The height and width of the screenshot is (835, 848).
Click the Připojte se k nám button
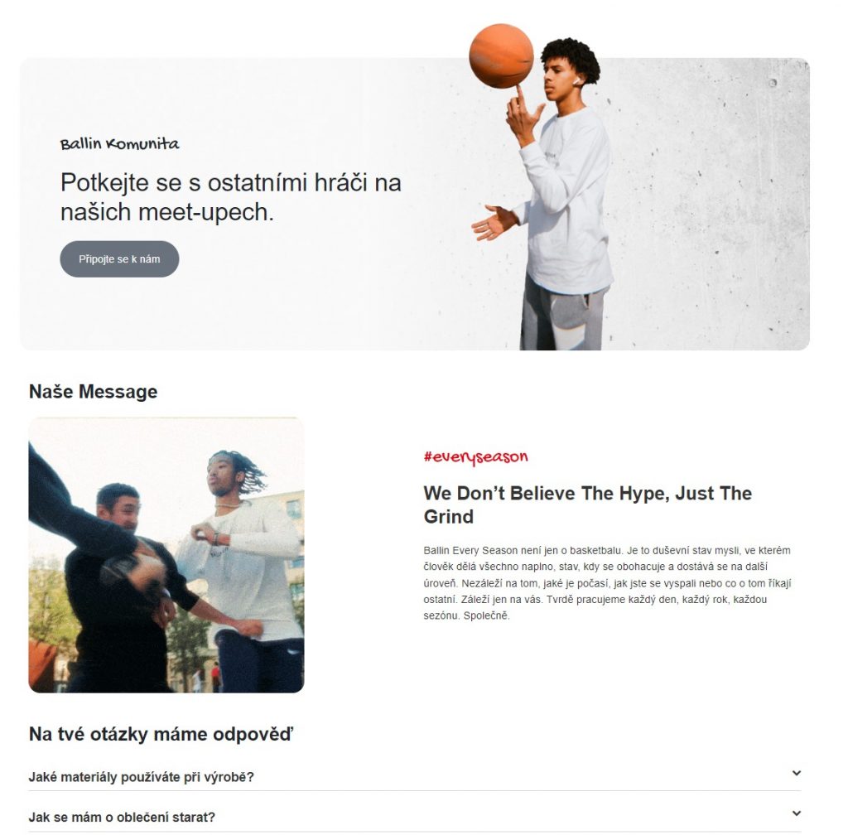click(119, 259)
